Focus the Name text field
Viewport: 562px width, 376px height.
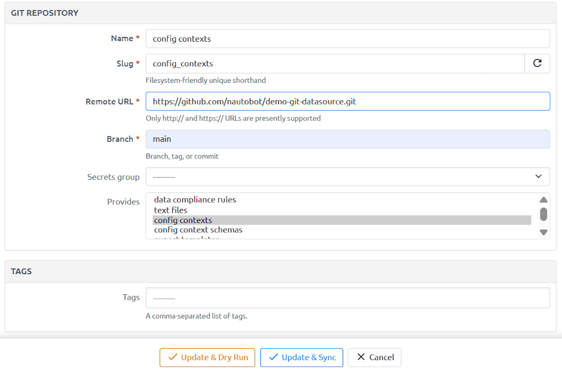347,39
